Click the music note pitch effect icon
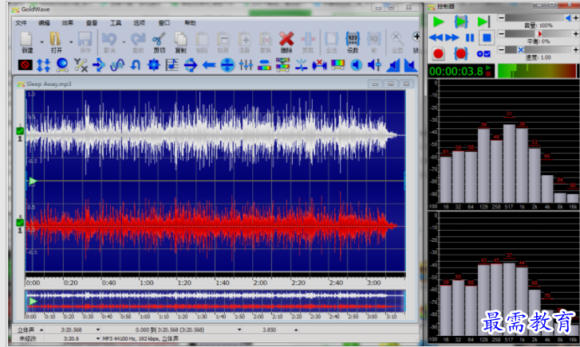This screenshot has width=580, height=347. click(x=172, y=65)
